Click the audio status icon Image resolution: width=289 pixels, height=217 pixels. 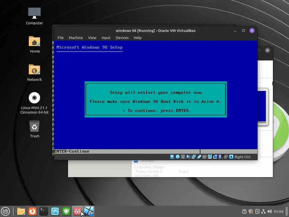[x=188, y=157]
